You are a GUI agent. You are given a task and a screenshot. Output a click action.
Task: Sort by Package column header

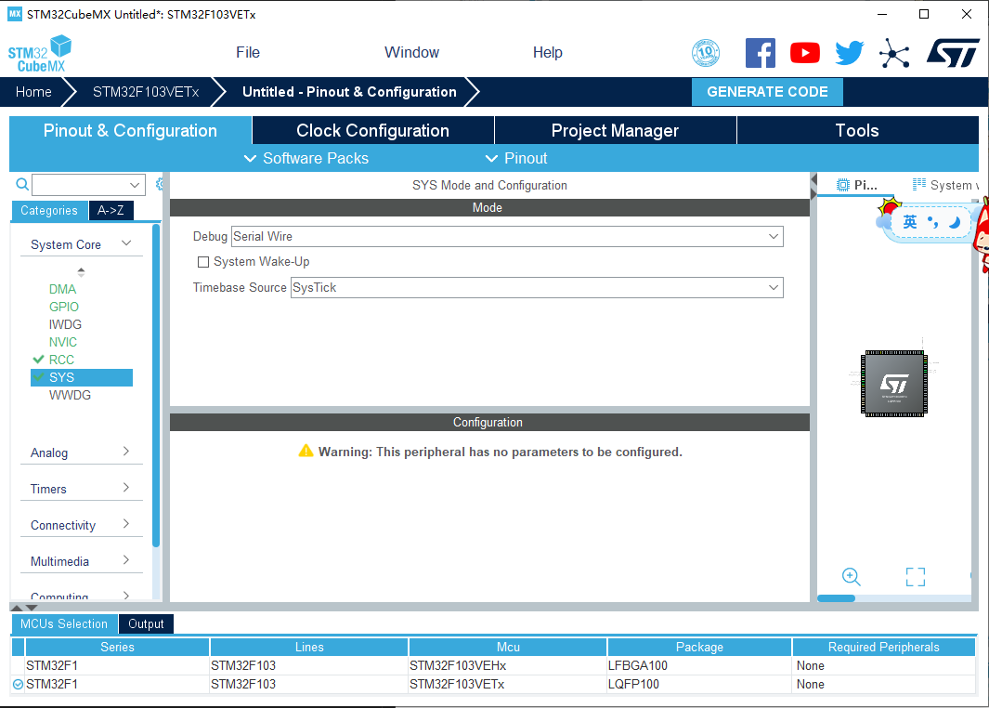[x=699, y=647]
